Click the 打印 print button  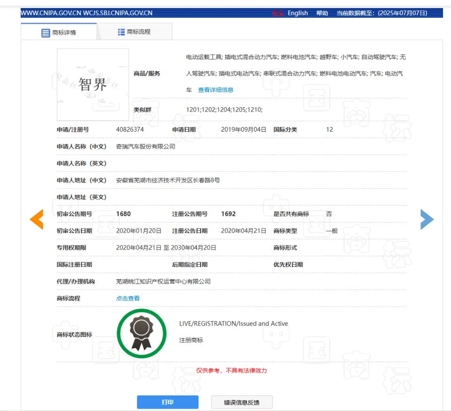[168, 402]
